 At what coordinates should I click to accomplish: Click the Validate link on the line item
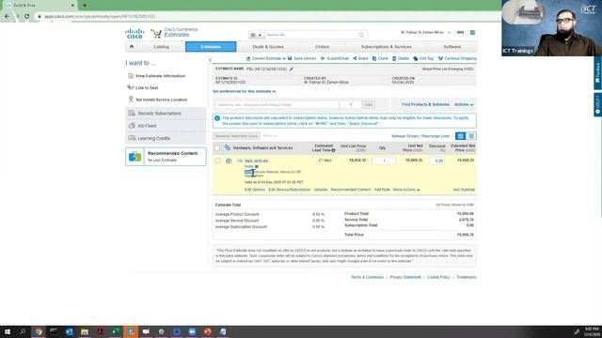coord(321,190)
